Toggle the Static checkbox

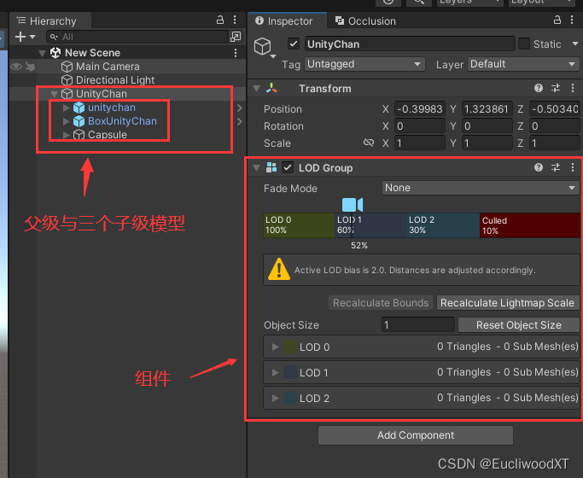523,44
